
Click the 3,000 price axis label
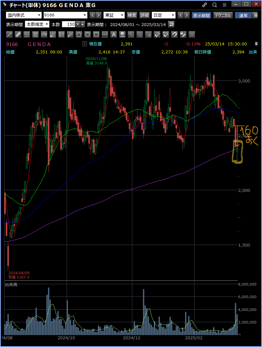pyautogui.click(x=244, y=81)
